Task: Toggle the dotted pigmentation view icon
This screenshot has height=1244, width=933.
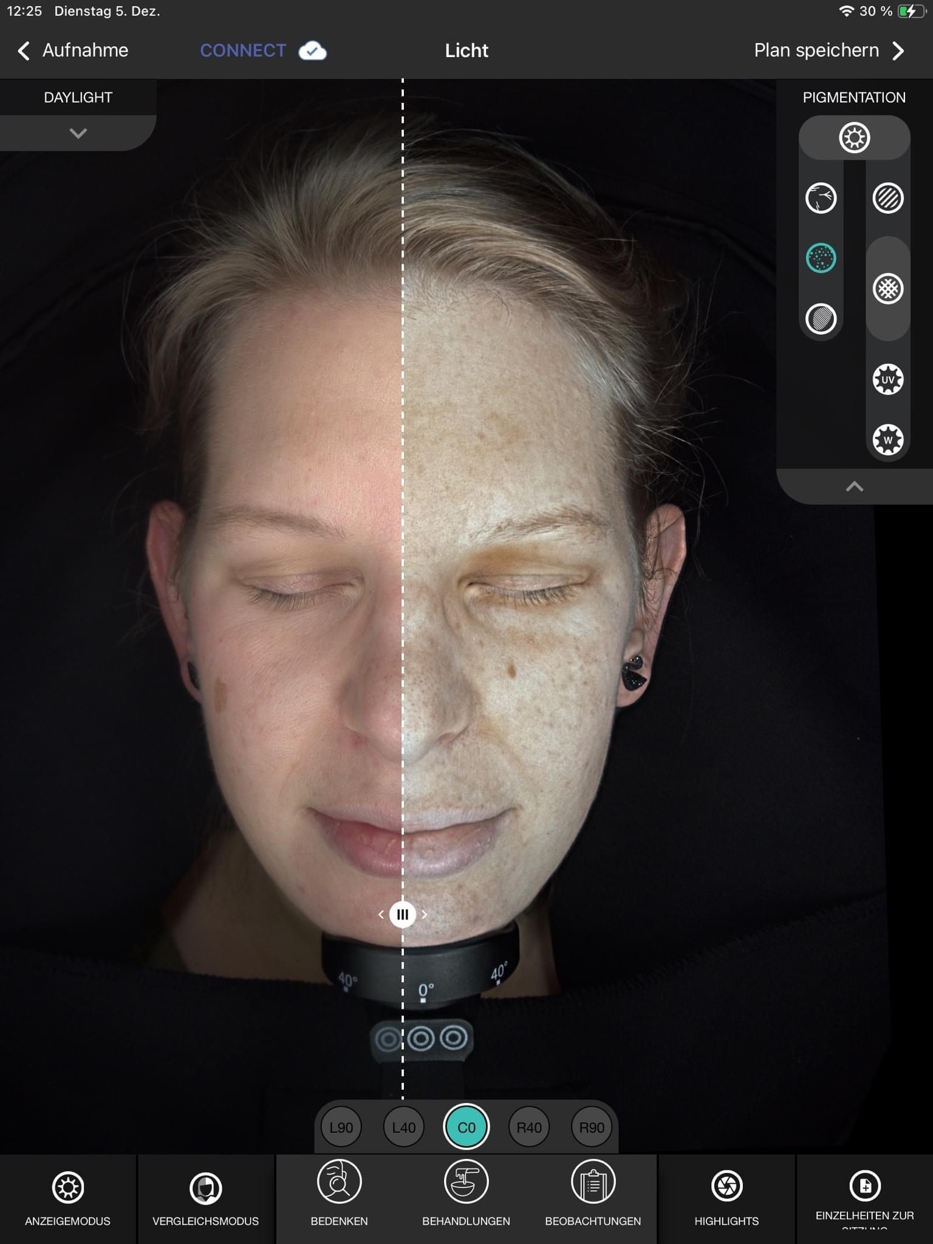Action: (821, 258)
